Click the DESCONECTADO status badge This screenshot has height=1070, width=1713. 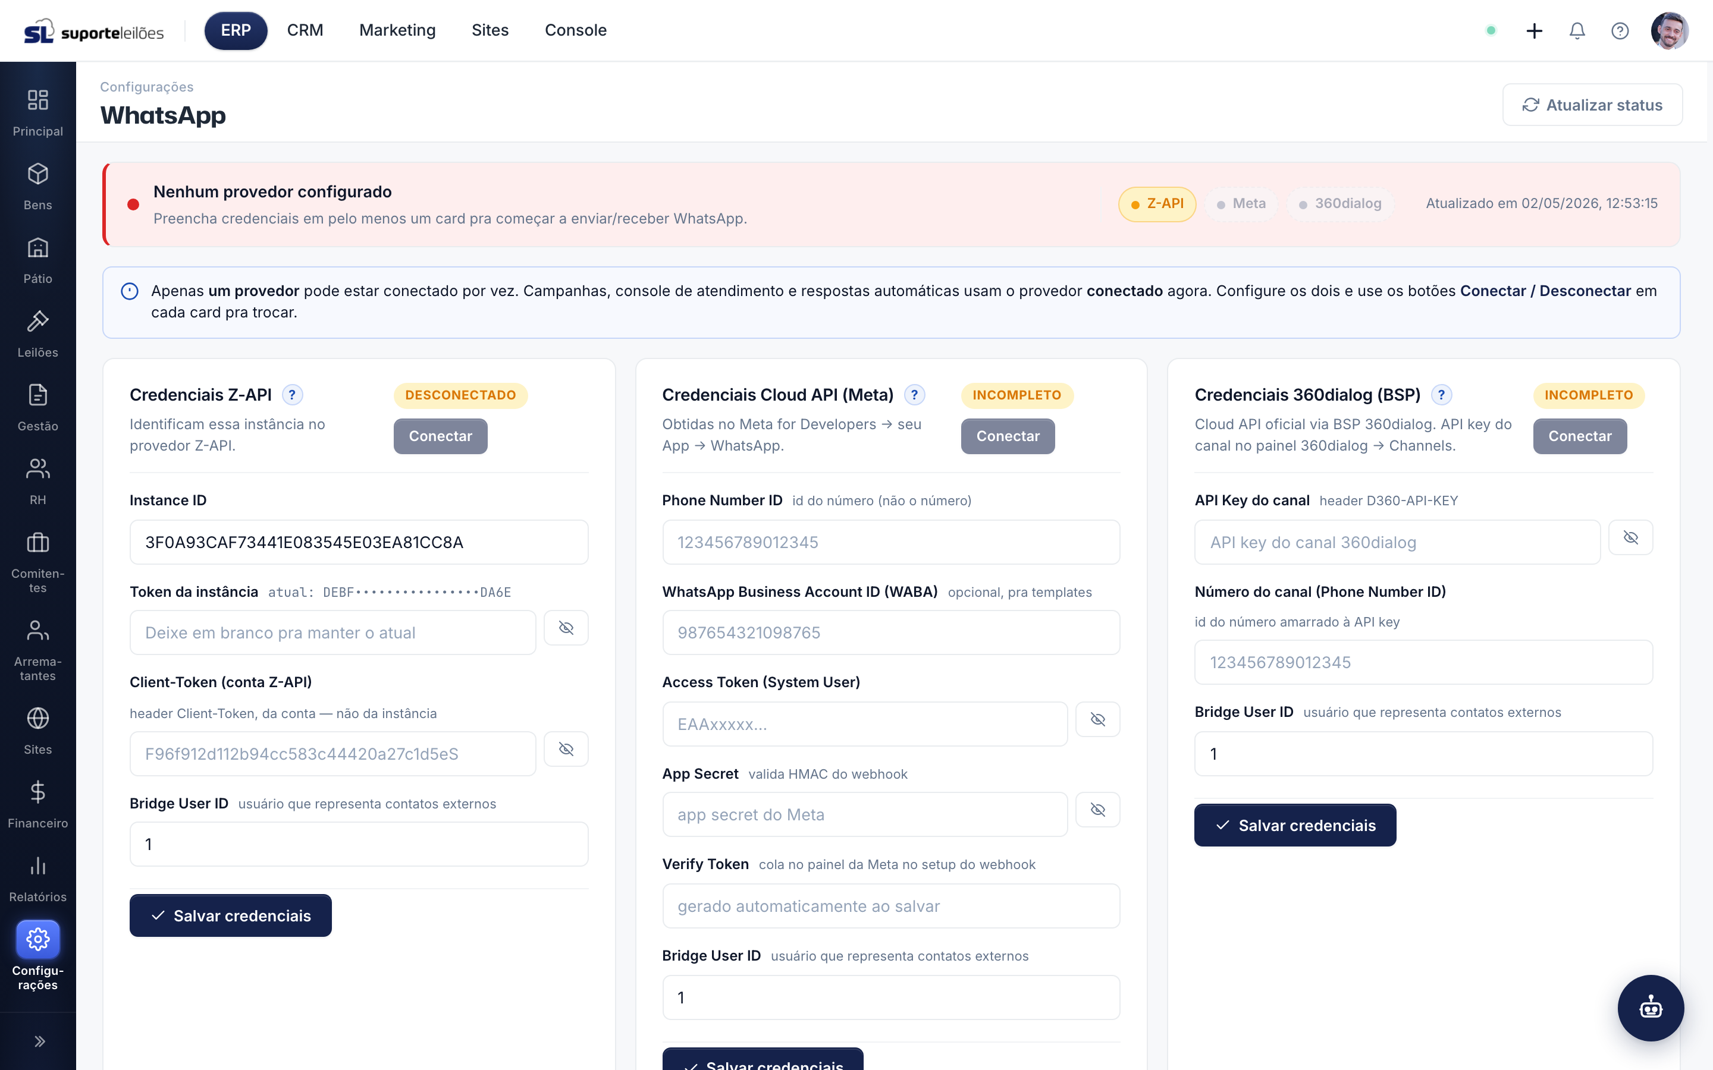click(x=460, y=395)
